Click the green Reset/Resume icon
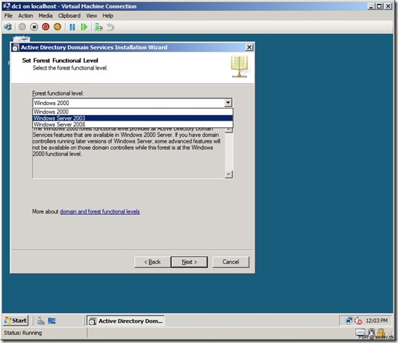The width and height of the screenshot is (398, 343). pyautogui.click(x=84, y=27)
